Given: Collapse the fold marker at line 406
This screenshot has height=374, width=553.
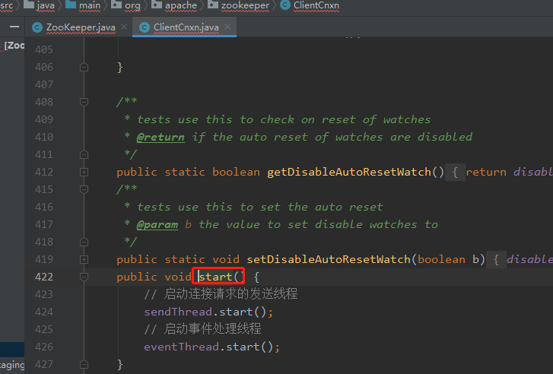Looking at the screenshot, I should tap(84, 67).
